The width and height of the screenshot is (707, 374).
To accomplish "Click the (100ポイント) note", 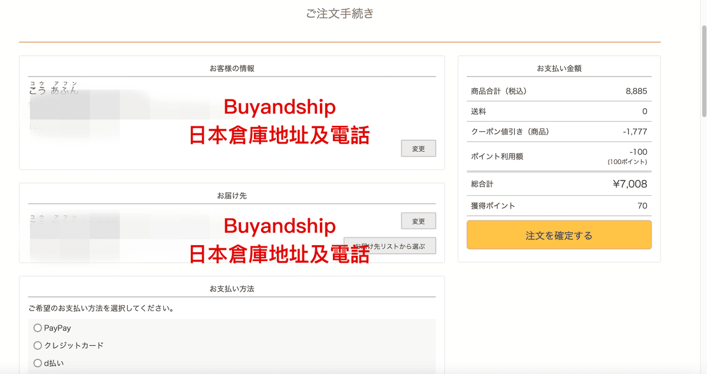I will point(627,162).
